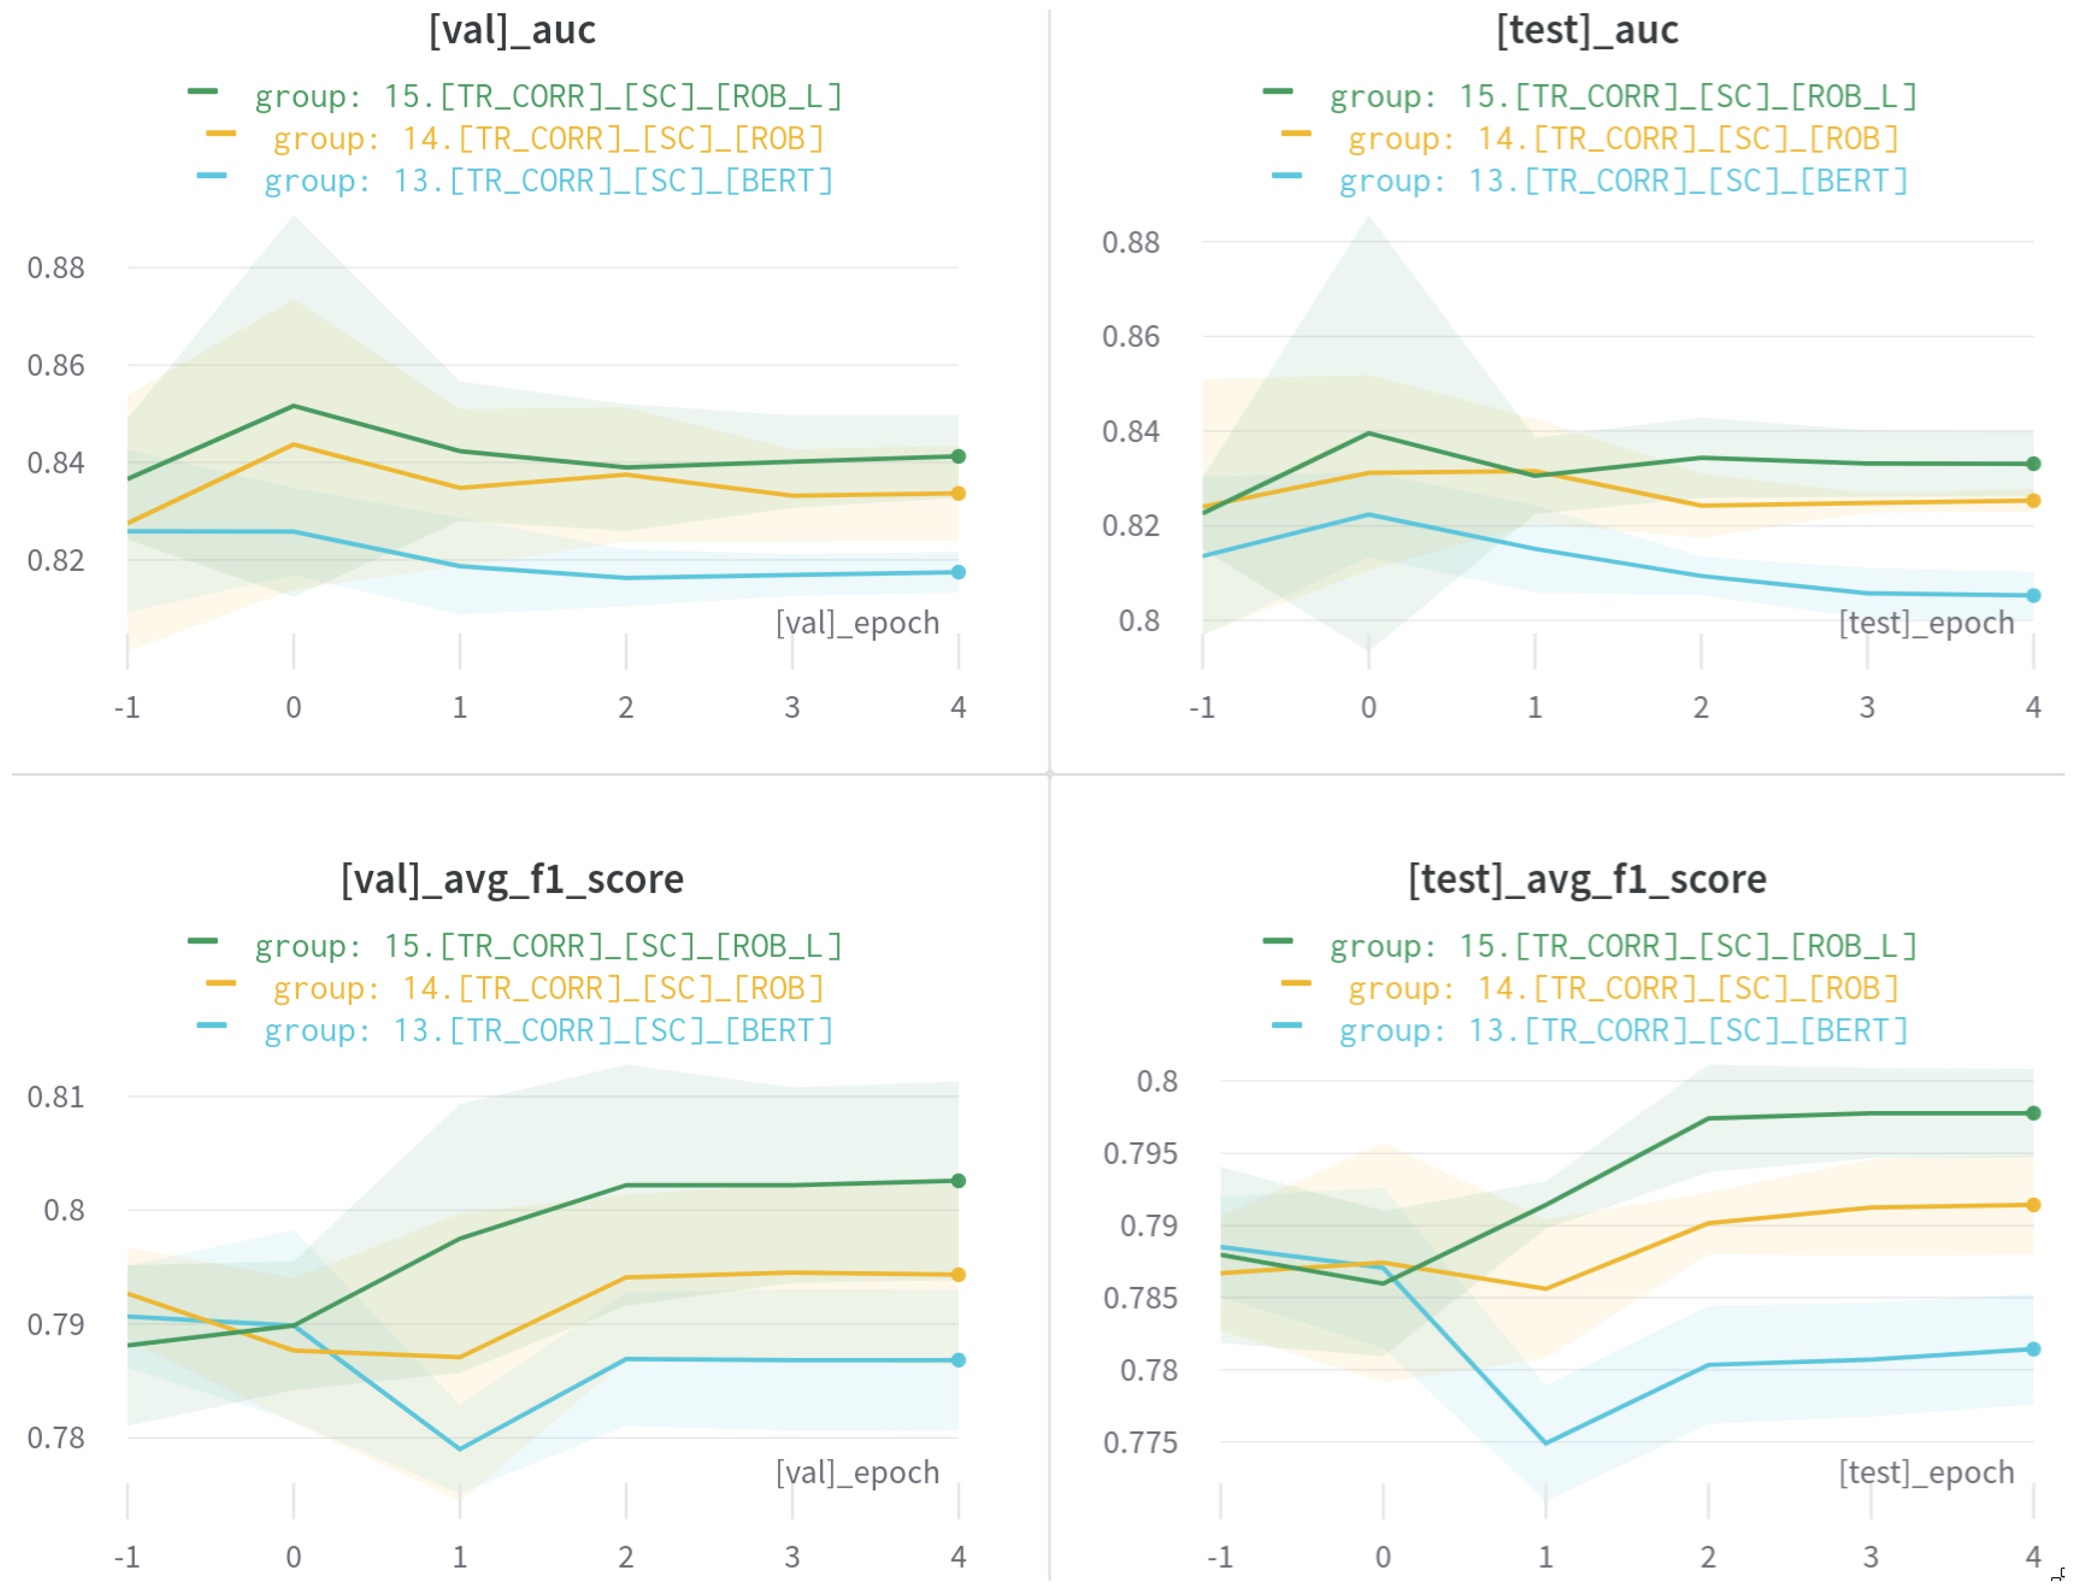The image size is (2085, 1596).
Task: Click green legend swatch in [val]_auc chart
Action: [202, 91]
